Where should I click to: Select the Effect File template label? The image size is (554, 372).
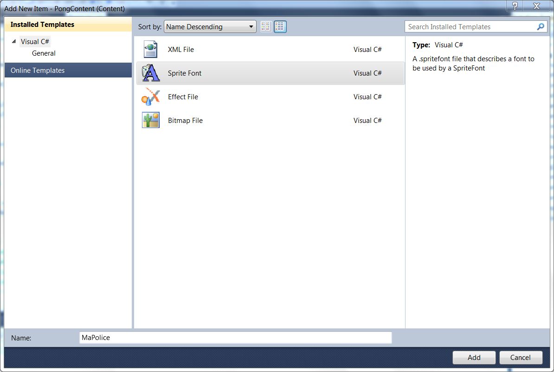tap(183, 97)
